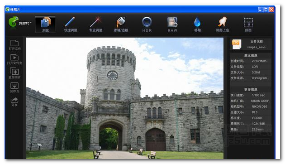Click the file source C:\Program path
This screenshot has height=164, width=285.
click(x=260, y=78)
